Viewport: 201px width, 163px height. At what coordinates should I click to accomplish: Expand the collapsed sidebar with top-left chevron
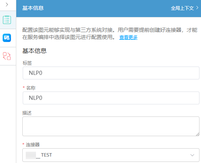pyautogui.click(x=7, y=5)
